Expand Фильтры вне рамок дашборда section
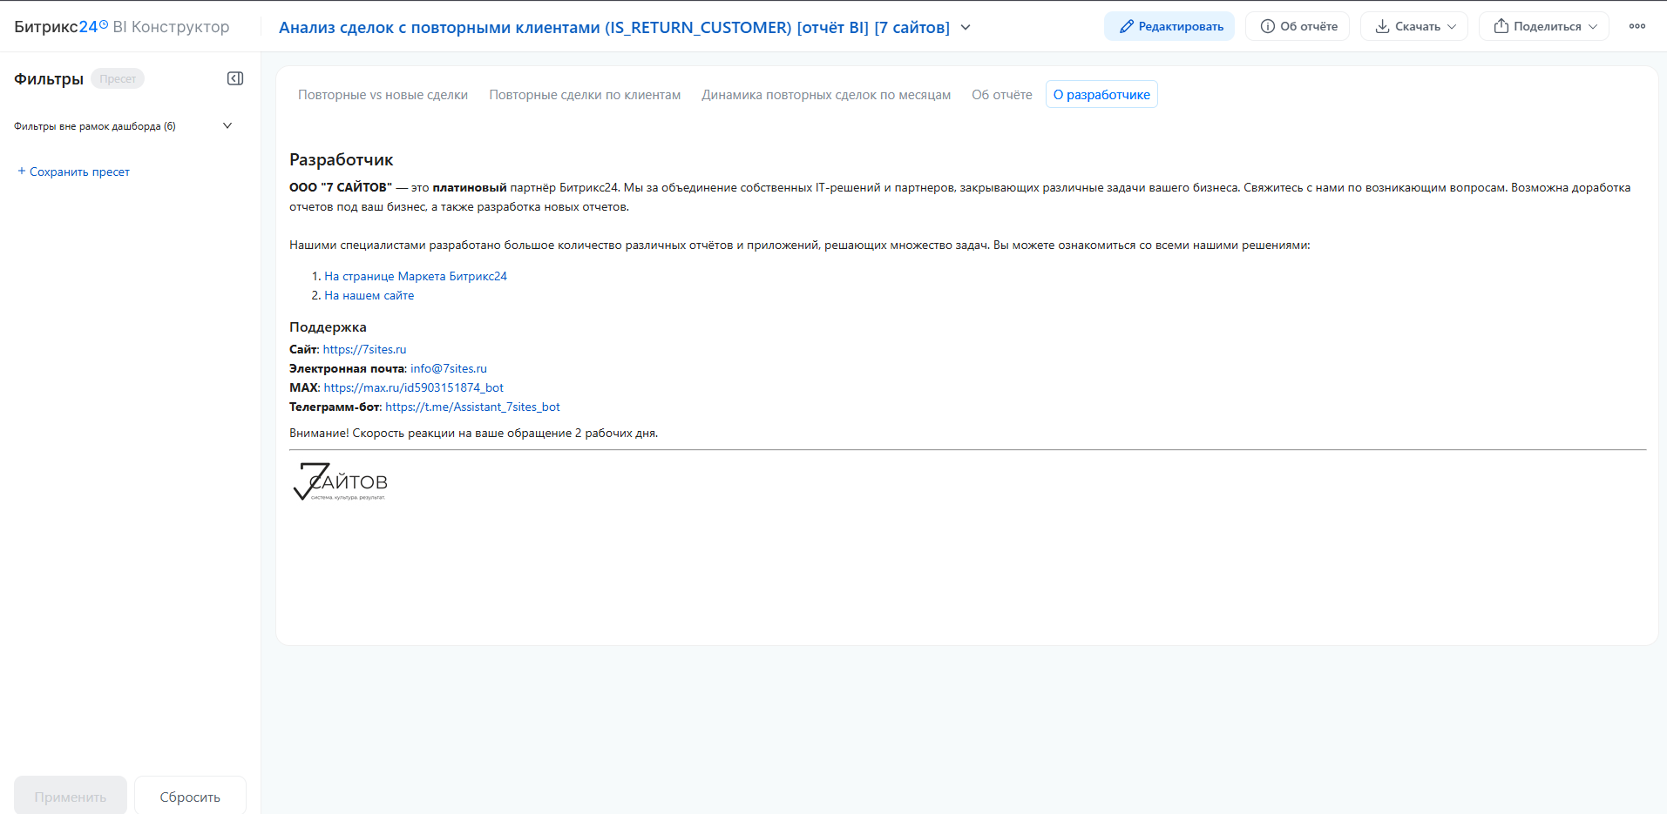The height and width of the screenshot is (814, 1667). click(123, 126)
